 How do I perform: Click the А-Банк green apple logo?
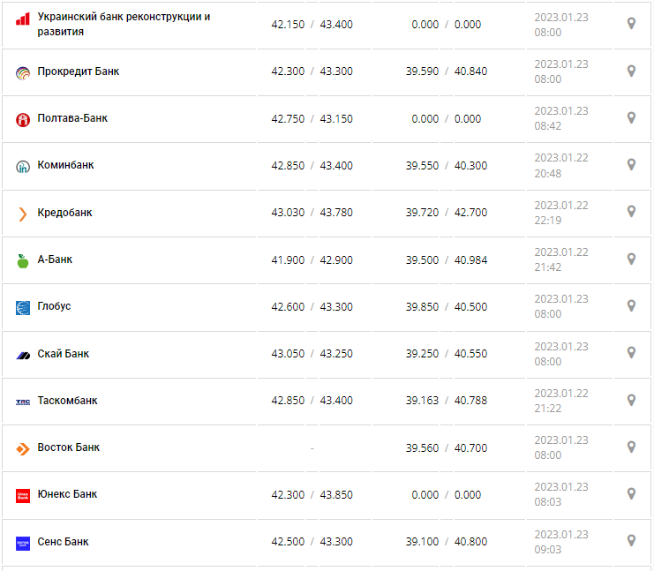23,260
